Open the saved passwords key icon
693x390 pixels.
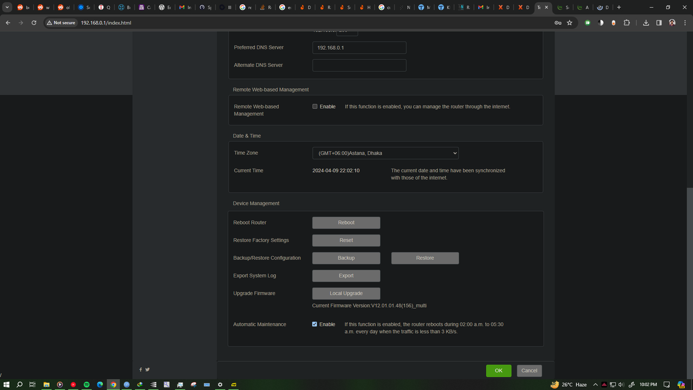pyautogui.click(x=558, y=23)
